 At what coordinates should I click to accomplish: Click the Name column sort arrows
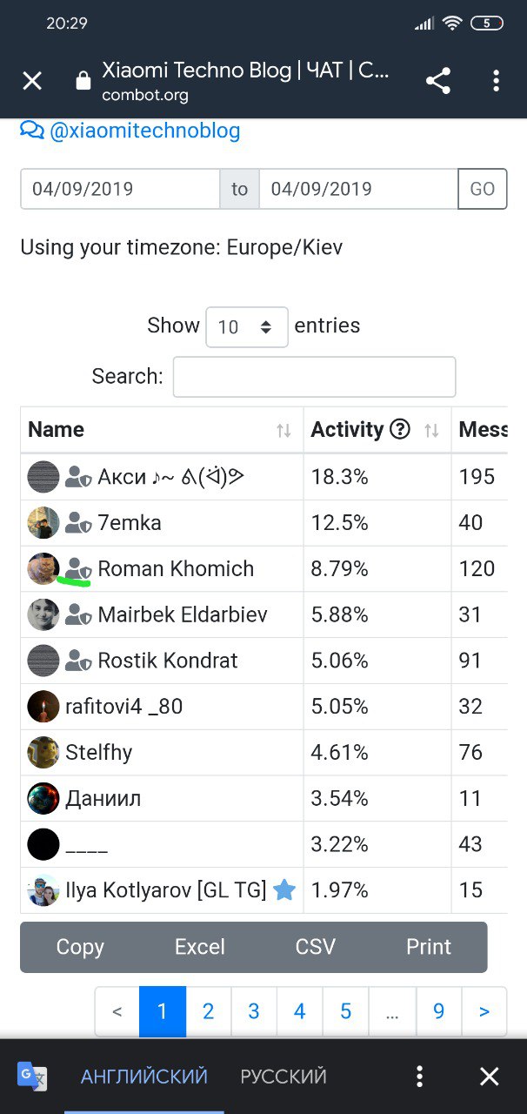[x=284, y=430]
